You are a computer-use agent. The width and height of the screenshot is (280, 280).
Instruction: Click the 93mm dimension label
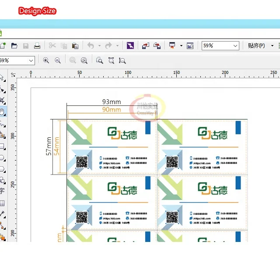(x=112, y=102)
